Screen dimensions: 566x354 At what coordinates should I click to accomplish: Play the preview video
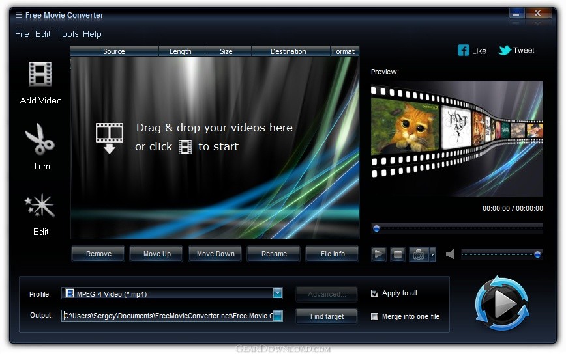pyautogui.click(x=378, y=254)
